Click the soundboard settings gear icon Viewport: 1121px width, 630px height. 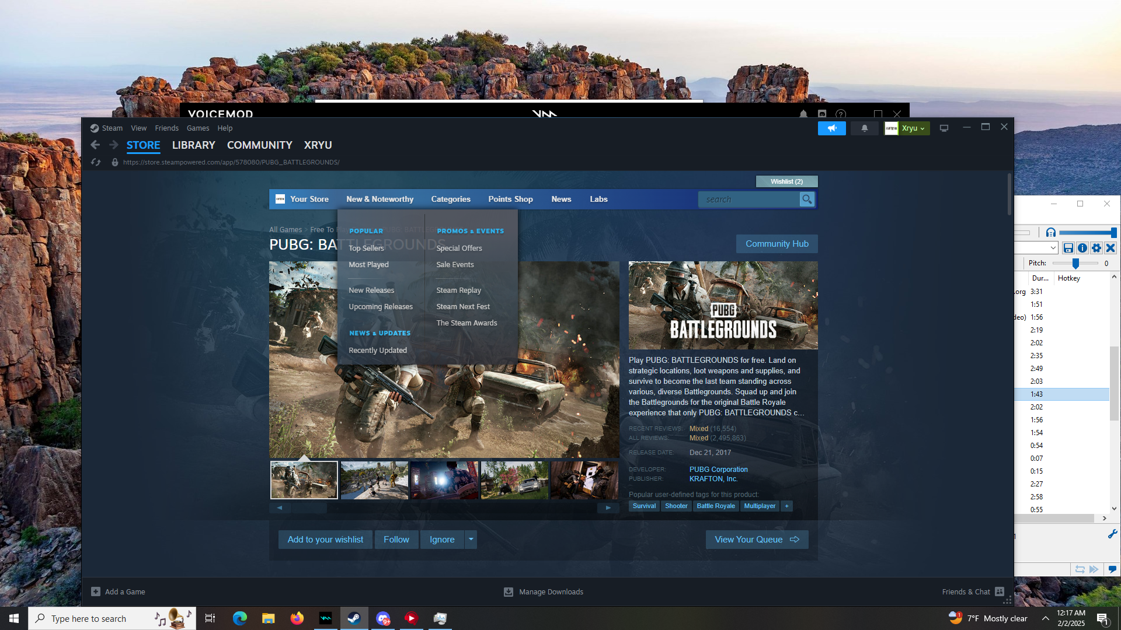click(1096, 248)
